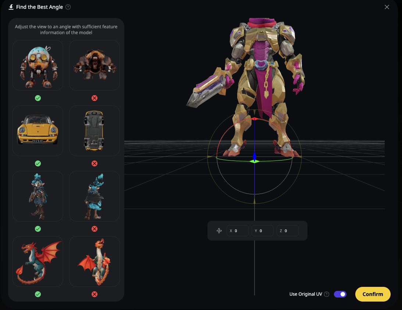The height and width of the screenshot is (310, 402).
Task: Click green checkmark under the goblin front view
Action: [x=38, y=229]
